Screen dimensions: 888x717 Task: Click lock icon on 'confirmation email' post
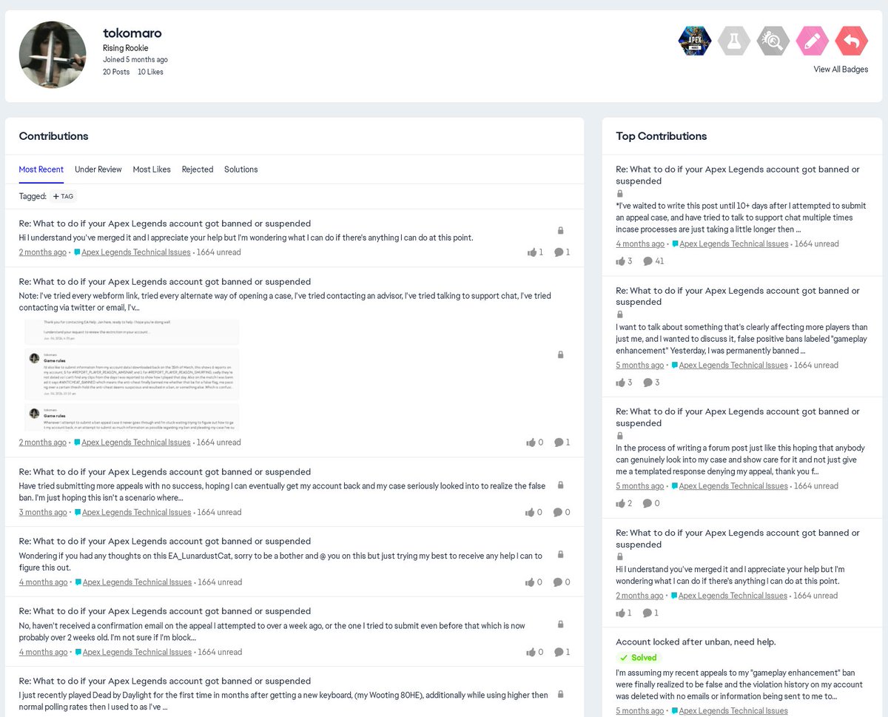pyautogui.click(x=560, y=625)
